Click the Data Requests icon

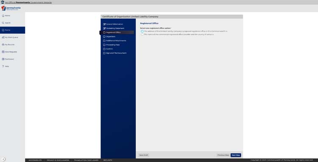pos(3,52)
